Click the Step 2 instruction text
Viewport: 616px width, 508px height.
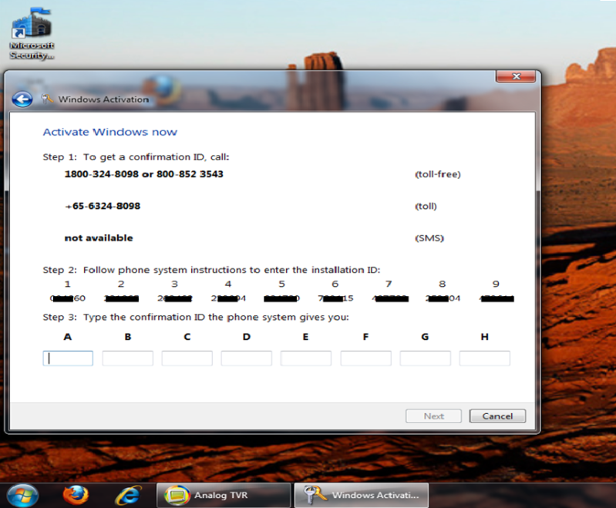point(211,270)
